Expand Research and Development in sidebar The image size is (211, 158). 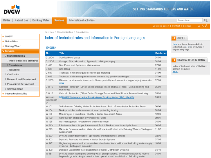[x=20, y=79]
